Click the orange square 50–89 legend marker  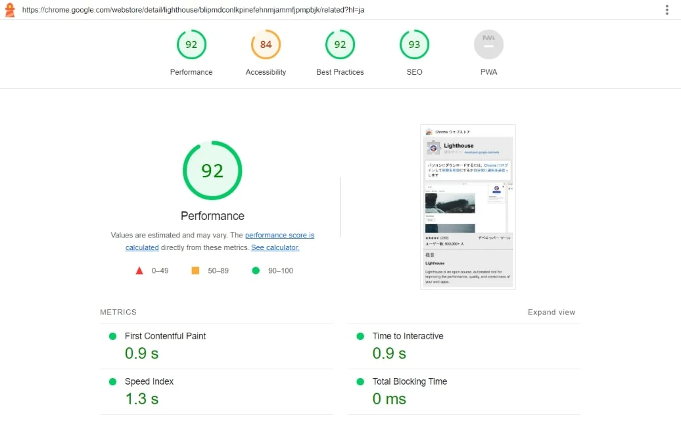[195, 270]
